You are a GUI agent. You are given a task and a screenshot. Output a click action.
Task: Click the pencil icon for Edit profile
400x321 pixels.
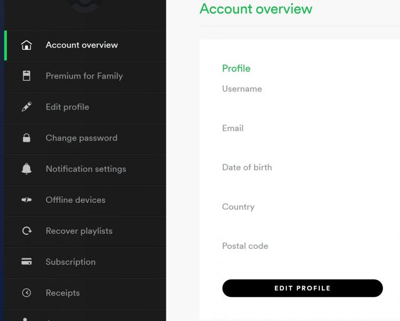point(27,106)
